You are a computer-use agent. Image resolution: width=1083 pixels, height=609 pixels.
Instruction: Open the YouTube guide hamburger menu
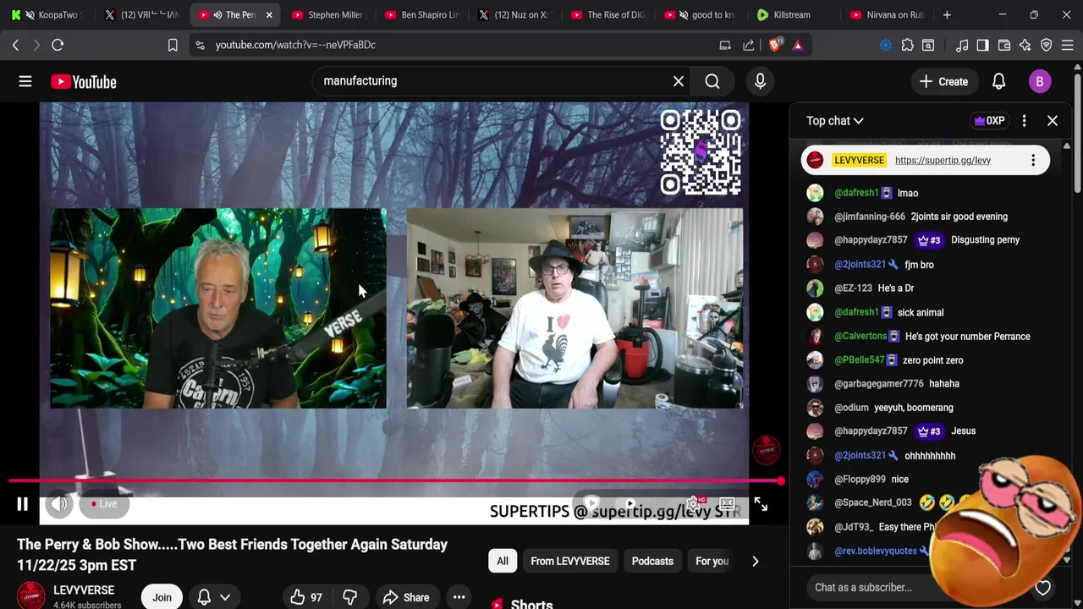(x=25, y=81)
